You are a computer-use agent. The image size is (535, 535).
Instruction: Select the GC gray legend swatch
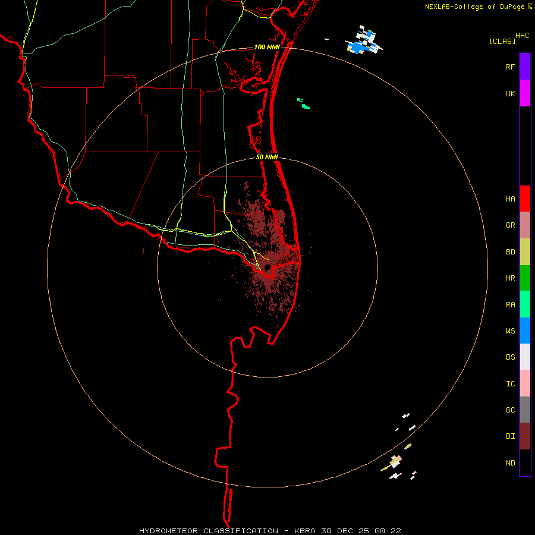point(525,410)
